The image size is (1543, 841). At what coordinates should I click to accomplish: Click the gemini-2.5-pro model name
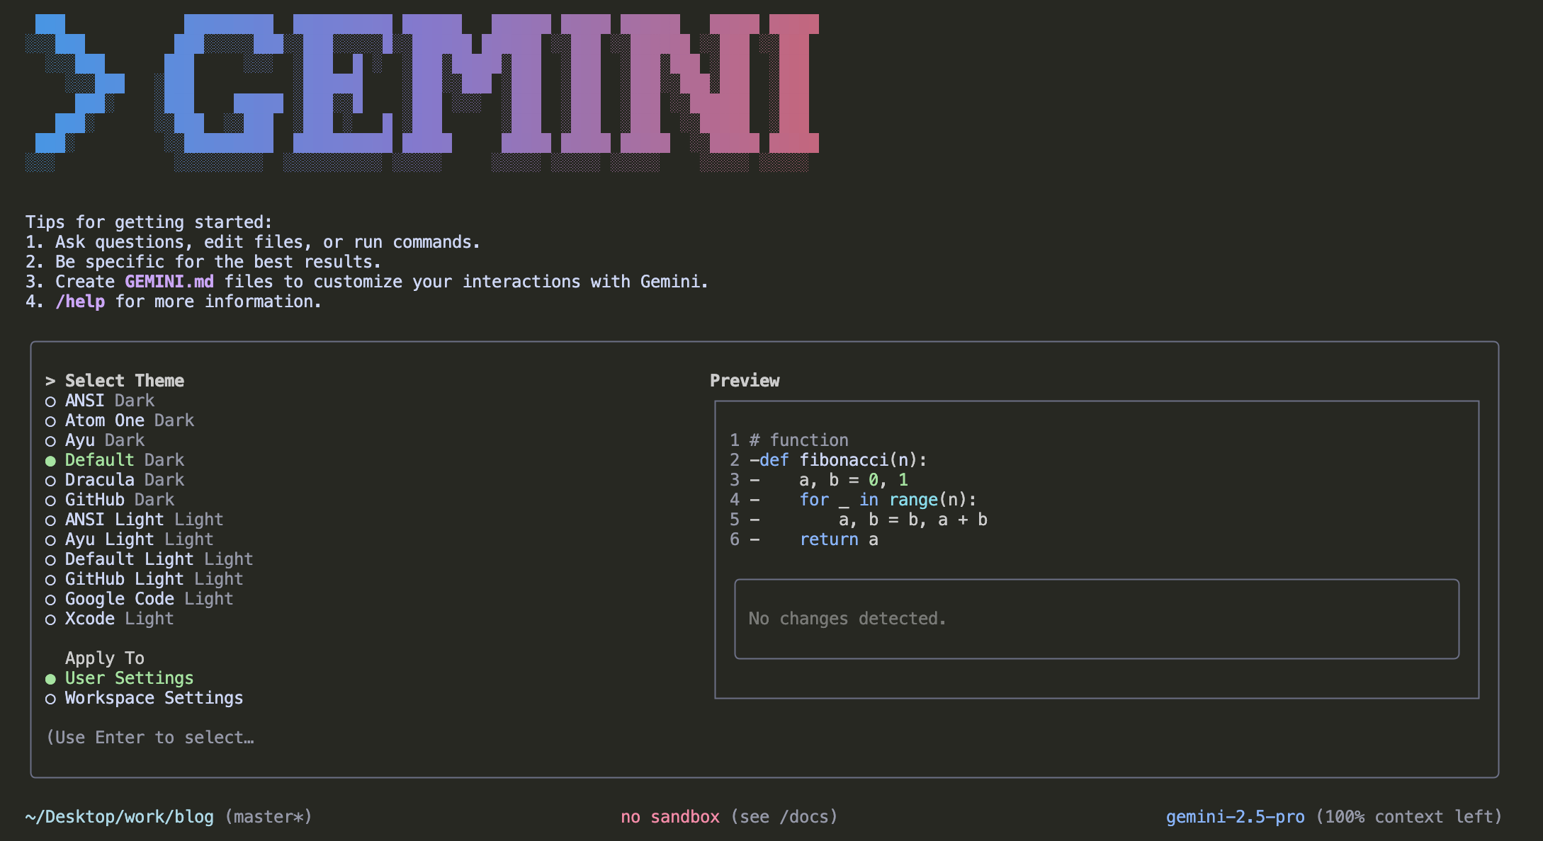coord(1236,817)
